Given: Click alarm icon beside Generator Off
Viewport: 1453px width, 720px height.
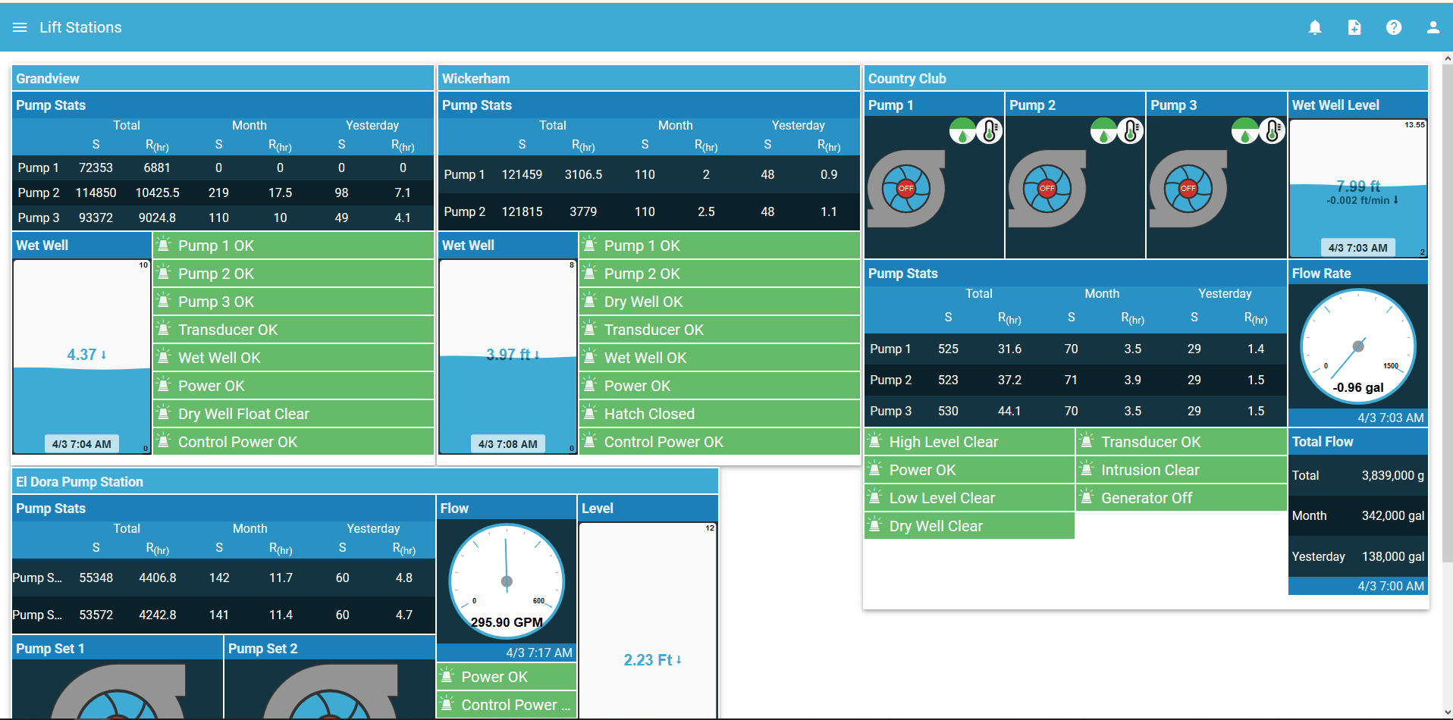Looking at the screenshot, I should (1086, 497).
